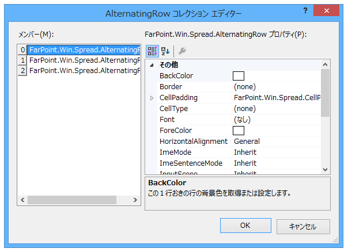Screen dimensions: 348x252
Task: Click the HorizontalAlignment value field
Action: (275, 142)
